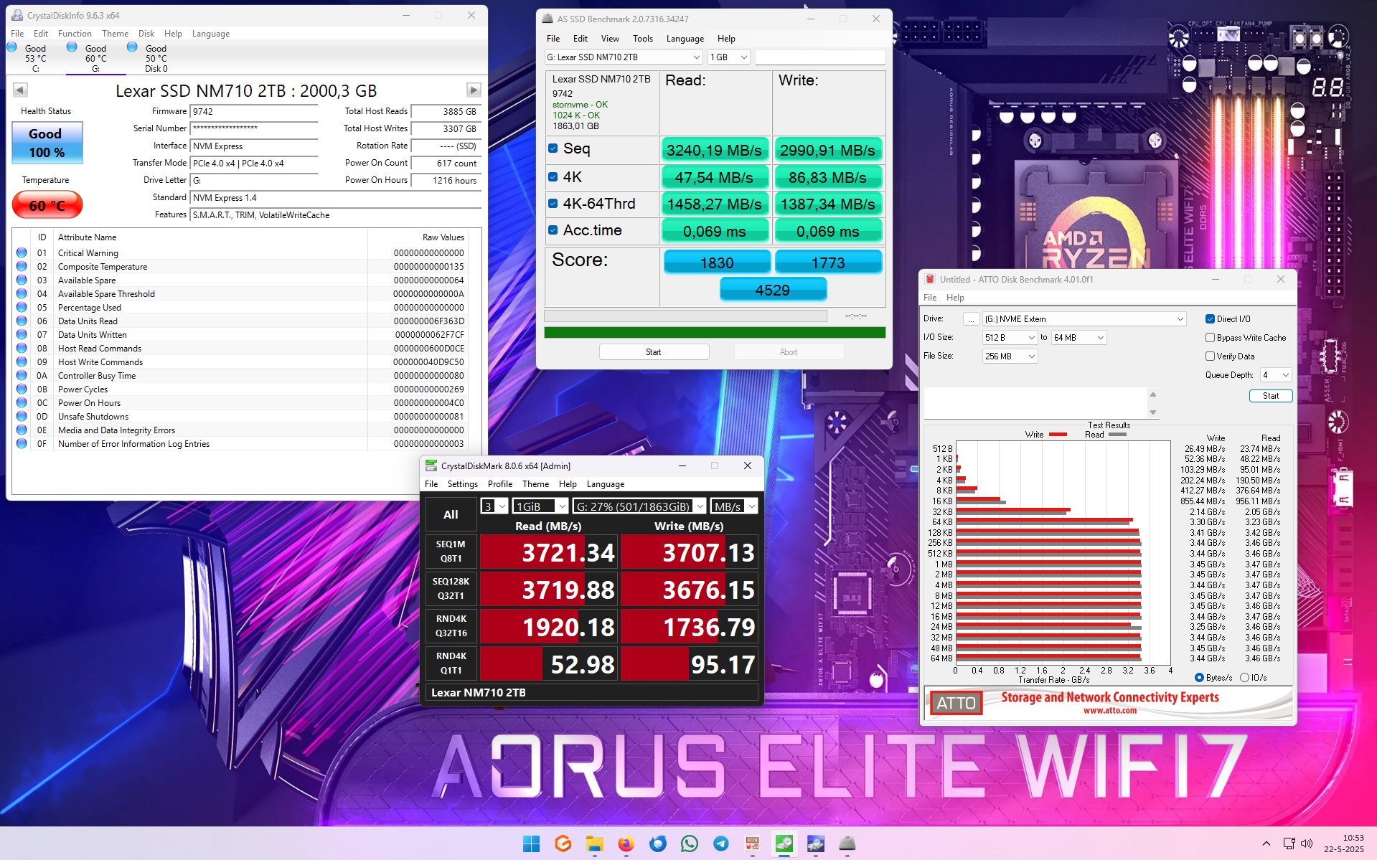Viewport: 1377px width, 860px height.
Task: Click the Lexar NM710 2TB comment field
Action: (592, 693)
